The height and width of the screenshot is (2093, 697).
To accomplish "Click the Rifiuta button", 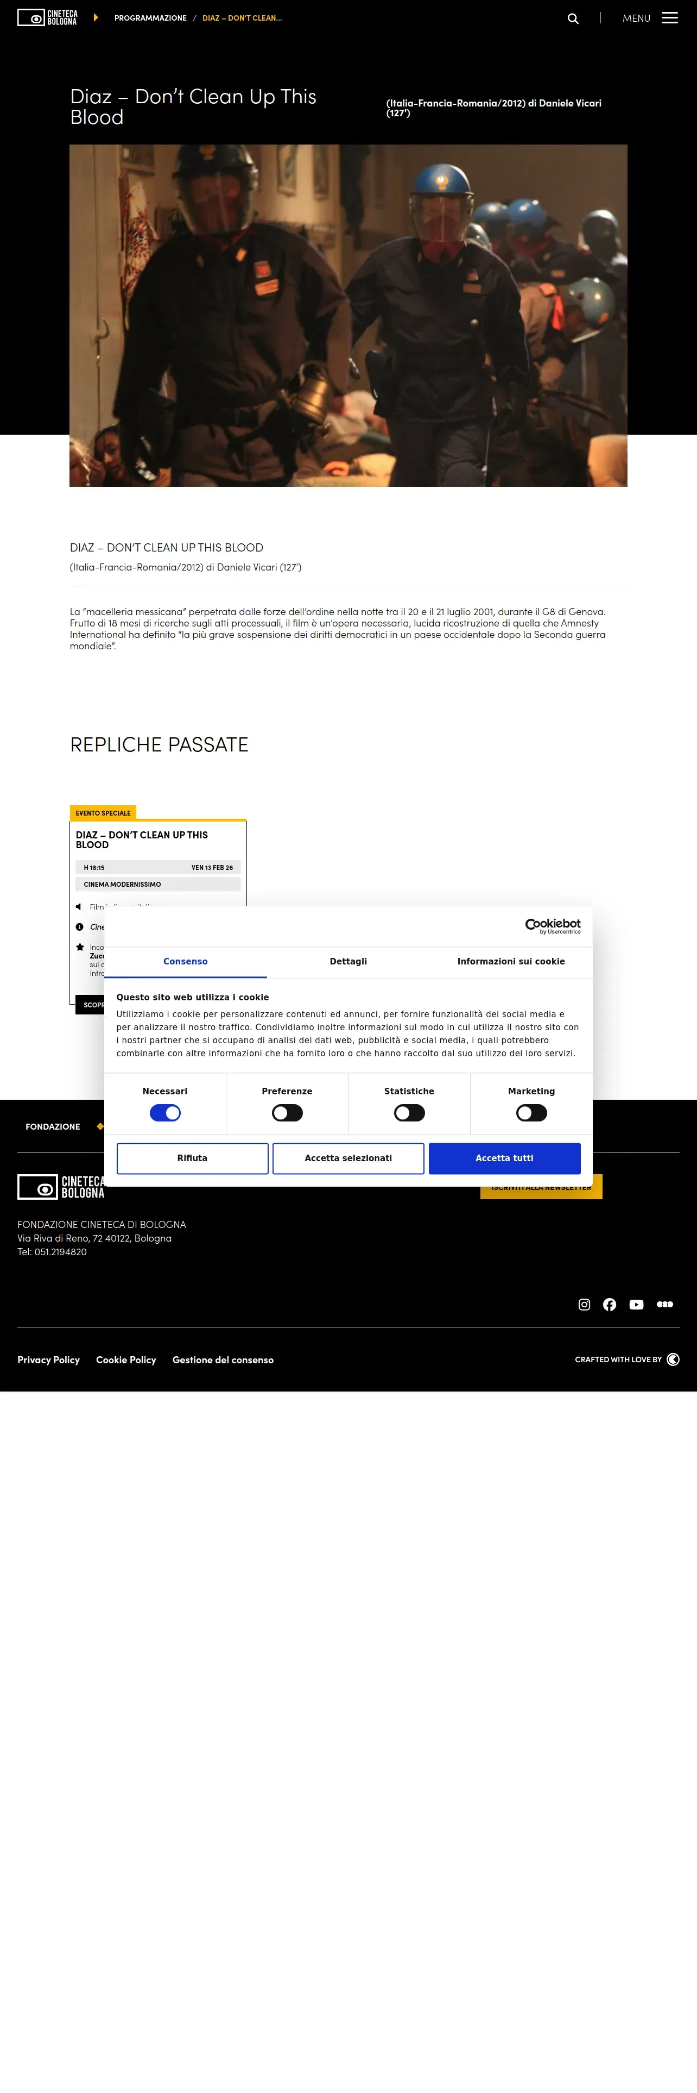I will coord(192,1158).
